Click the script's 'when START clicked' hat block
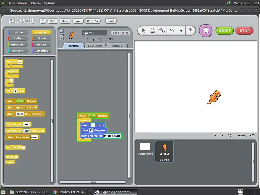This screenshot has height=195, width=260. point(93,116)
